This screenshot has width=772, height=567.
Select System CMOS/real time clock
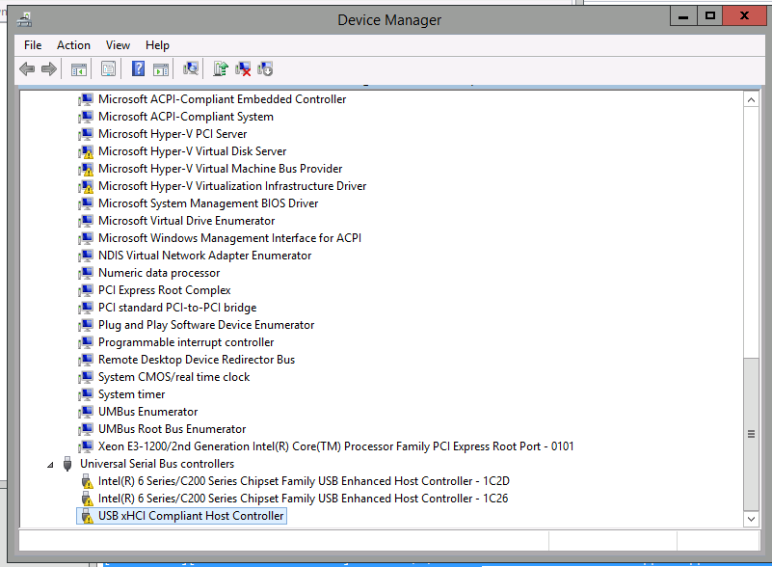click(x=173, y=377)
